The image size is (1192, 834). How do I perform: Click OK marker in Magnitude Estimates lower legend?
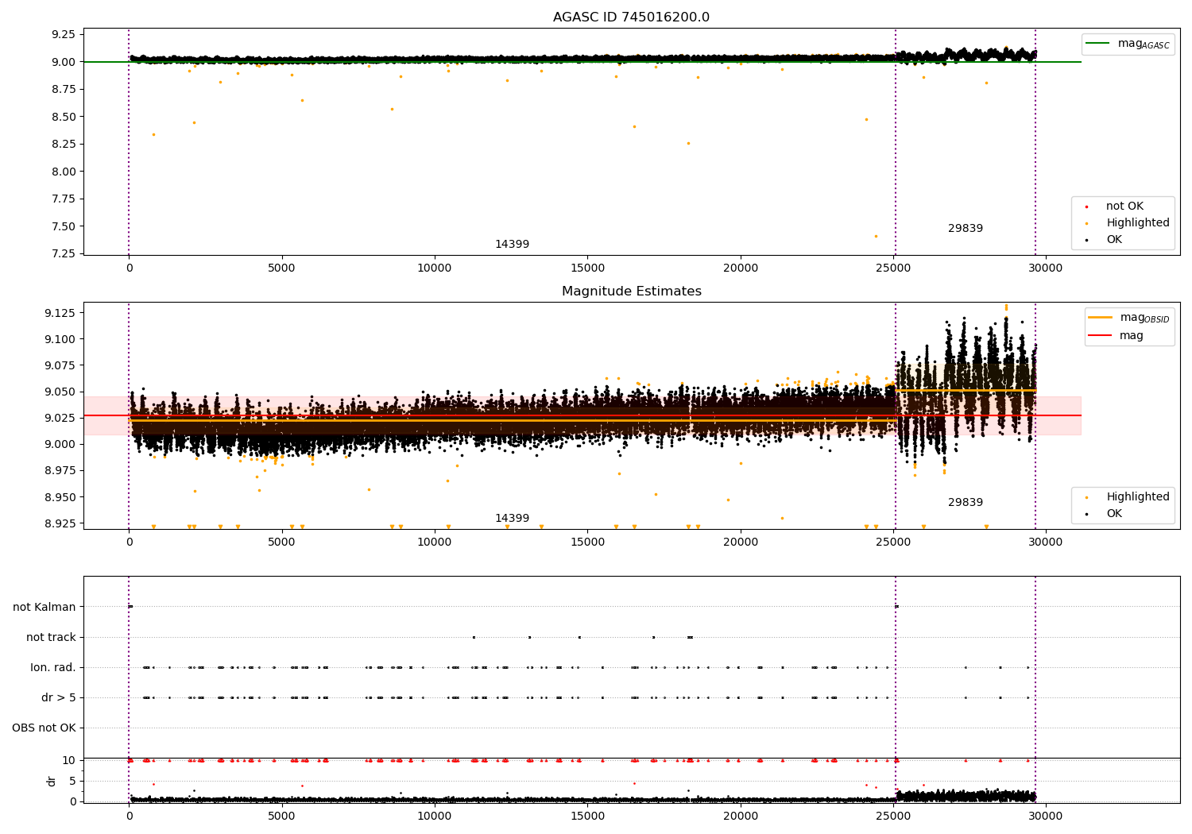click(1086, 514)
